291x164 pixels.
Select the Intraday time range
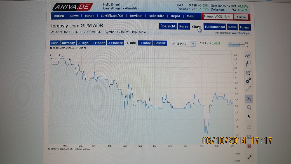[x=68, y=43]
